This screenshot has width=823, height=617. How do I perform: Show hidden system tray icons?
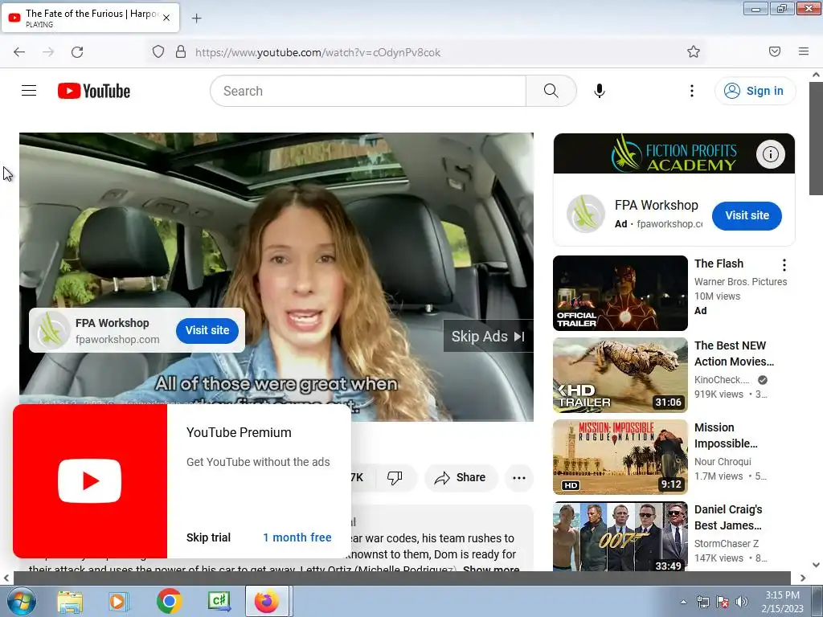683,602
